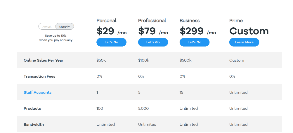Click the Bandwidth row label
This screenshot has height=133, width=293.
pos(34,125)
